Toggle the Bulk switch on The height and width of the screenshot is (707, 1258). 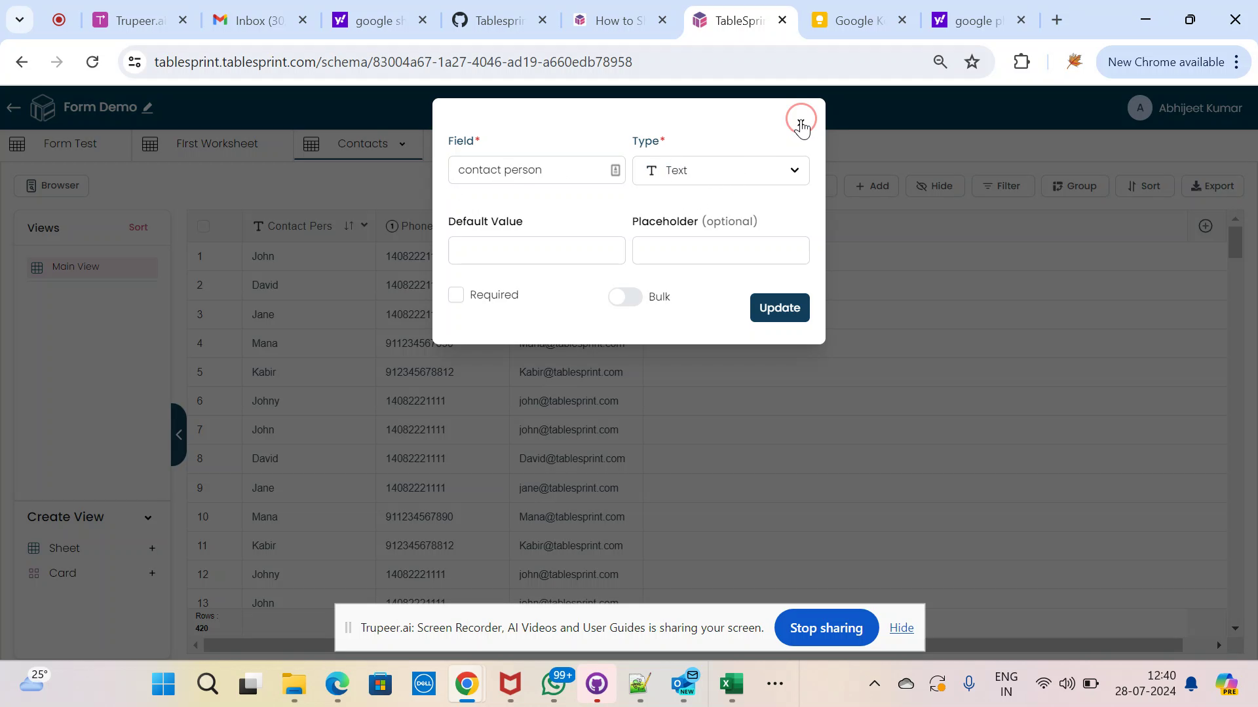coord(624,295)
